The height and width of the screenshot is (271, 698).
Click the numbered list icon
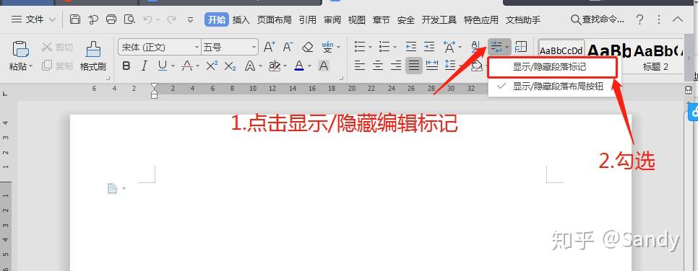tap(384, 46)
